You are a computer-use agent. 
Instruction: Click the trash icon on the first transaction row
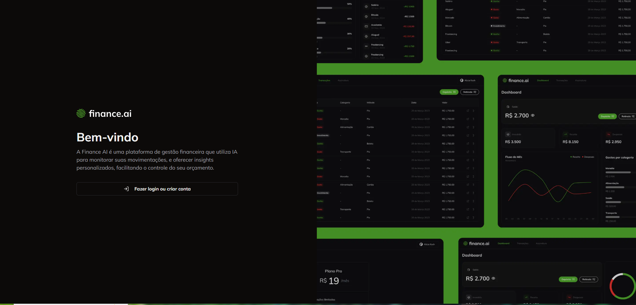point(473,111)
